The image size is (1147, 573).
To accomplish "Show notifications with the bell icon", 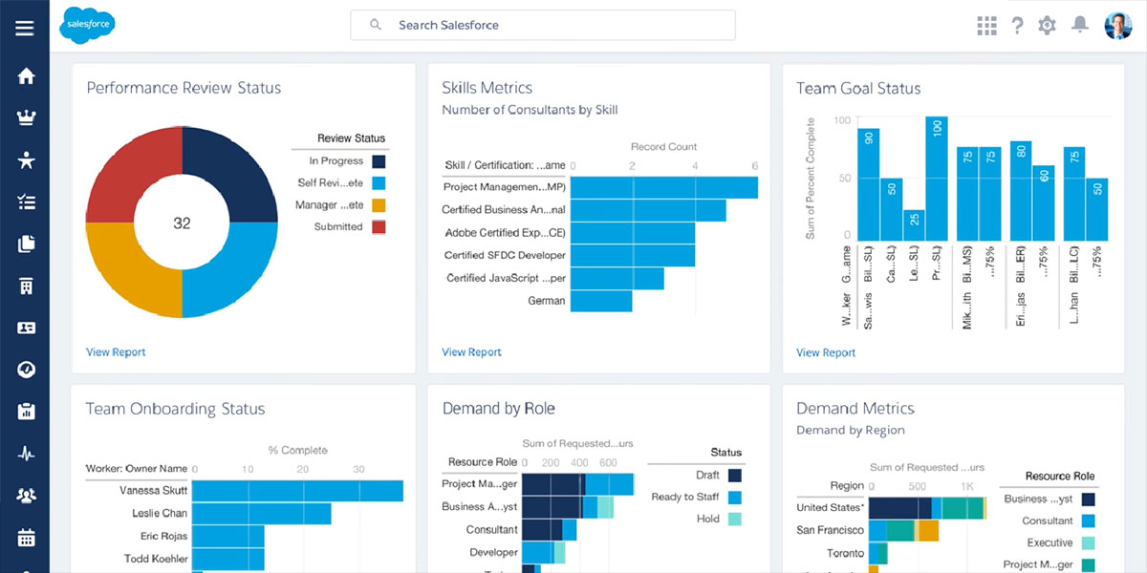I will [x=1080, y=26].
